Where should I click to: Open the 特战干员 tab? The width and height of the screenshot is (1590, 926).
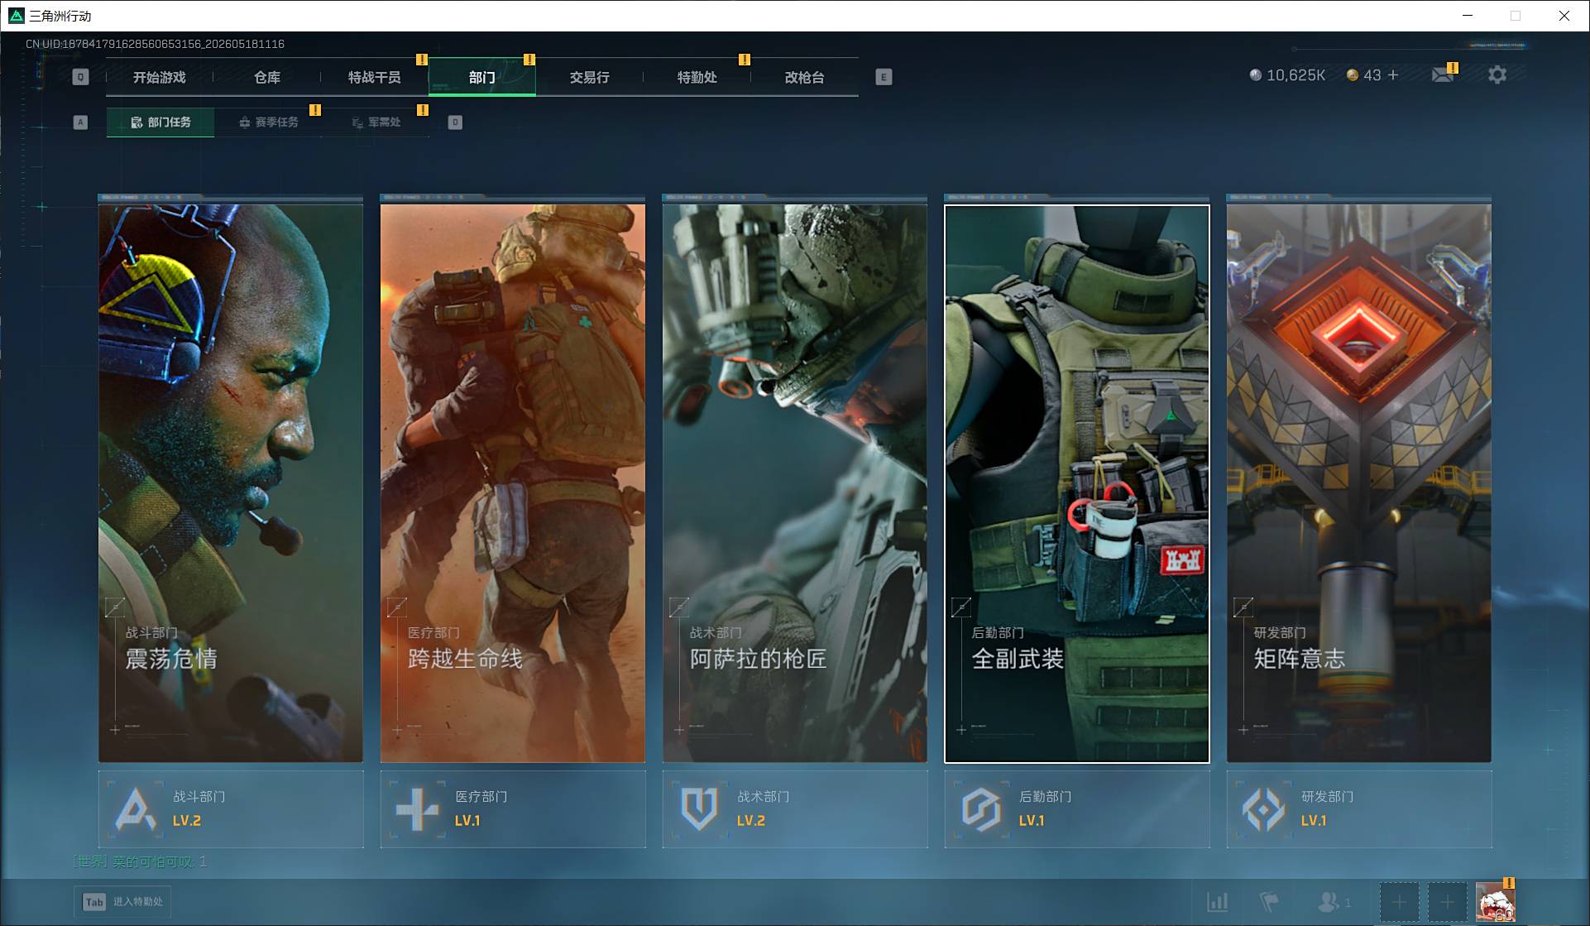(375, 77)
